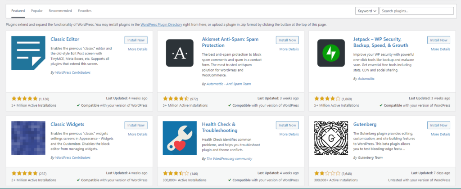
Task: Open More Details for Jetpack
Action: (x=440, y=49)
